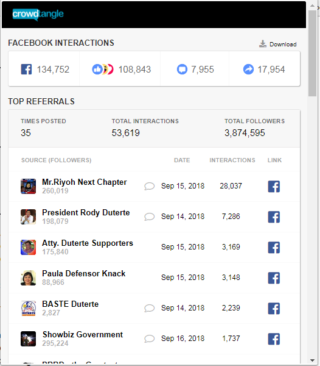Open Atty. Duterte Supporters source name

click(x=88, y=243)
